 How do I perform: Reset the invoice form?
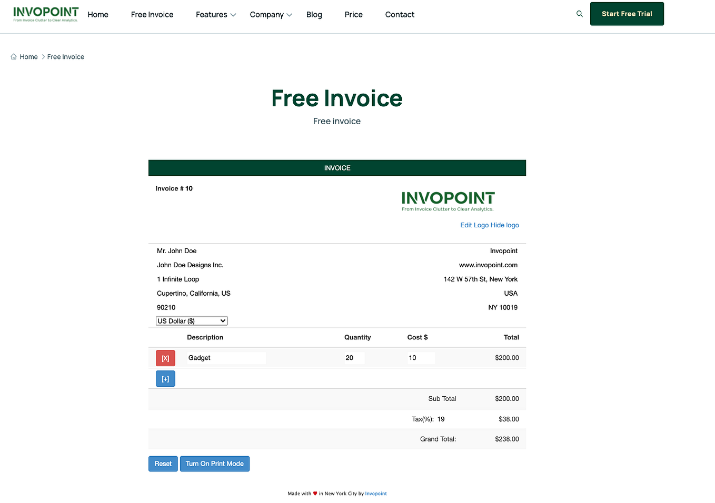163,464
